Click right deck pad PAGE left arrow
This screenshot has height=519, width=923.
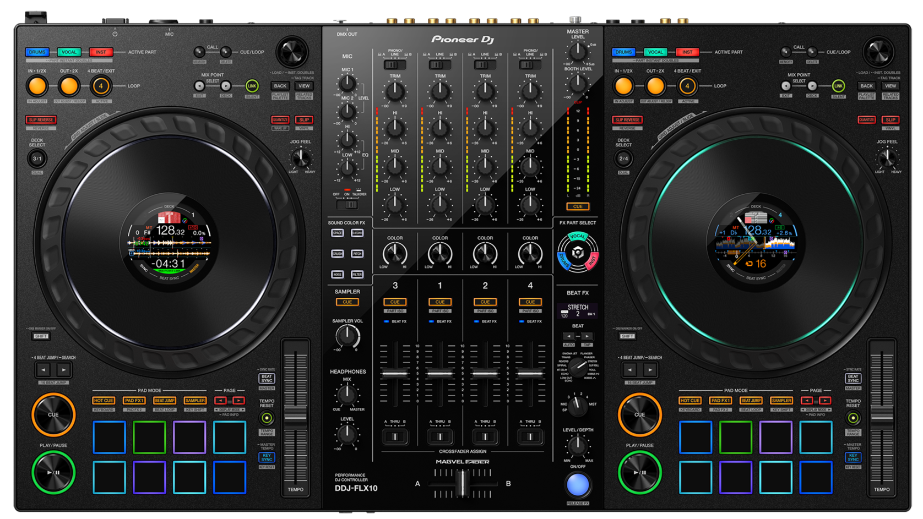807,401
